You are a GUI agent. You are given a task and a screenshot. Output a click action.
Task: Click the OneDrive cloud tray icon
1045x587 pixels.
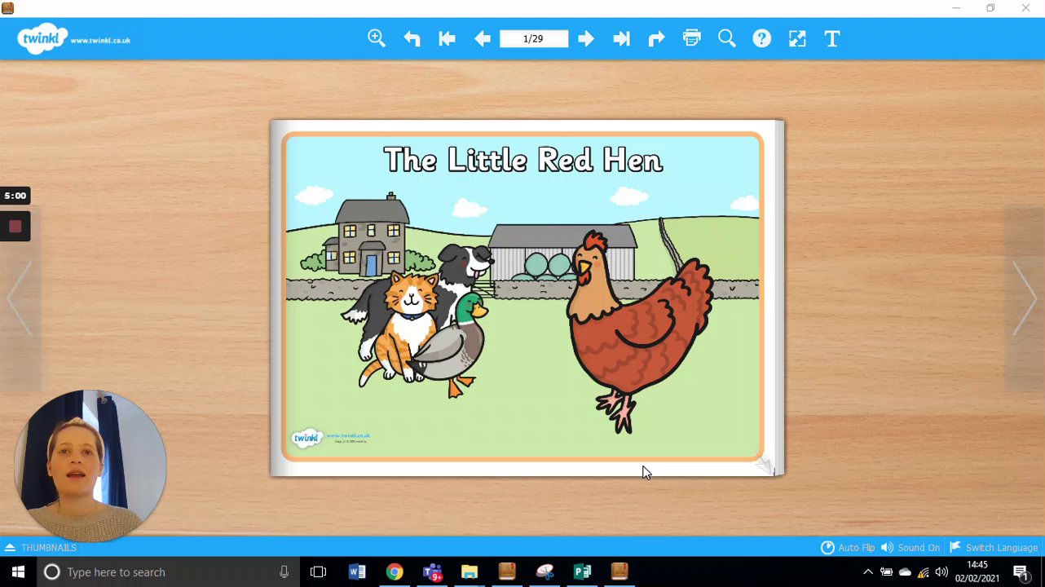905,572
